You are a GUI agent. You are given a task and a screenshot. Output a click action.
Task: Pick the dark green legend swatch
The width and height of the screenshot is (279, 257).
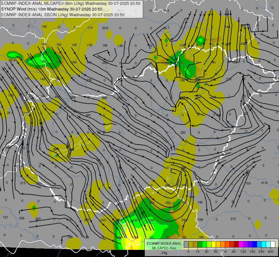(x=200, y=244)
